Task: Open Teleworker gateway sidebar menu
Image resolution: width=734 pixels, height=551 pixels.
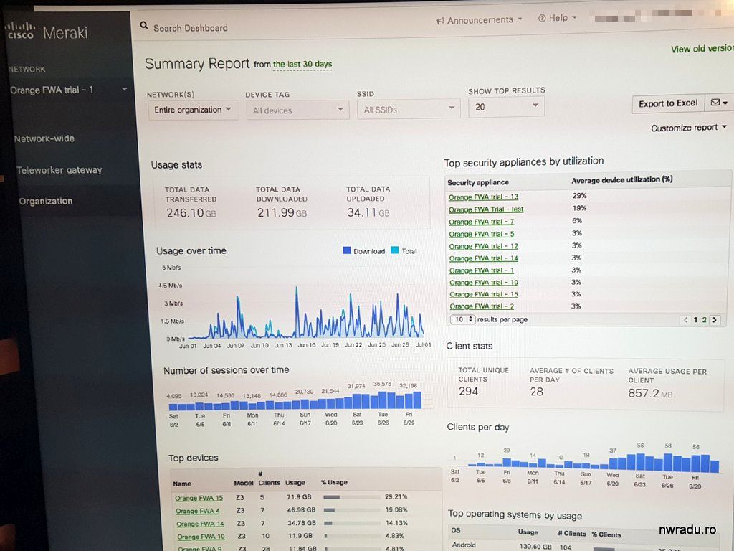Action: pyautogui.click(x=59, y=170)
